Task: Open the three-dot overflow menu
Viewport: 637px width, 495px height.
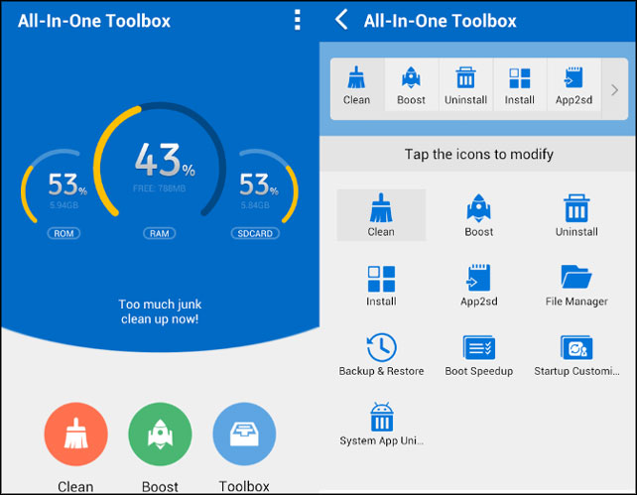Action: (x=297, y=21)
